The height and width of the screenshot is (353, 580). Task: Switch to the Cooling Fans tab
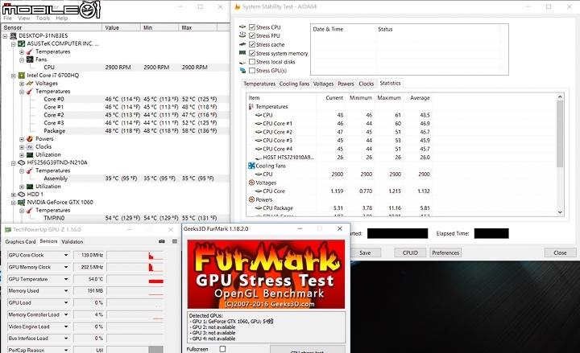(x=294, y=84)
